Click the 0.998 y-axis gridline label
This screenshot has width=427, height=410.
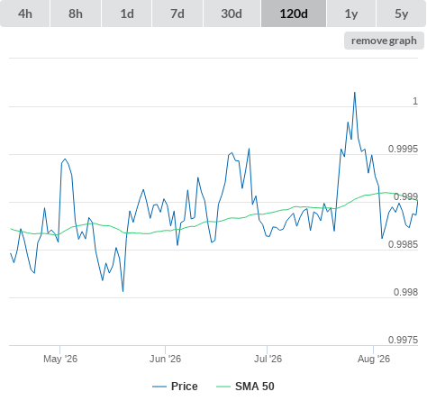click(405, 292)
